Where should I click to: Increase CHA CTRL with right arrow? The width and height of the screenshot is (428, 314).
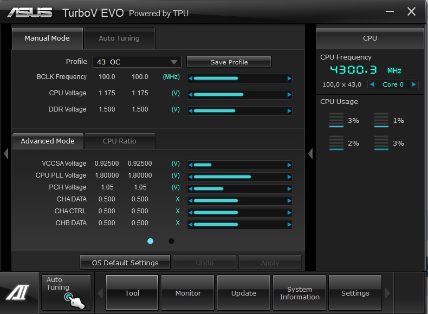[289, 213]
